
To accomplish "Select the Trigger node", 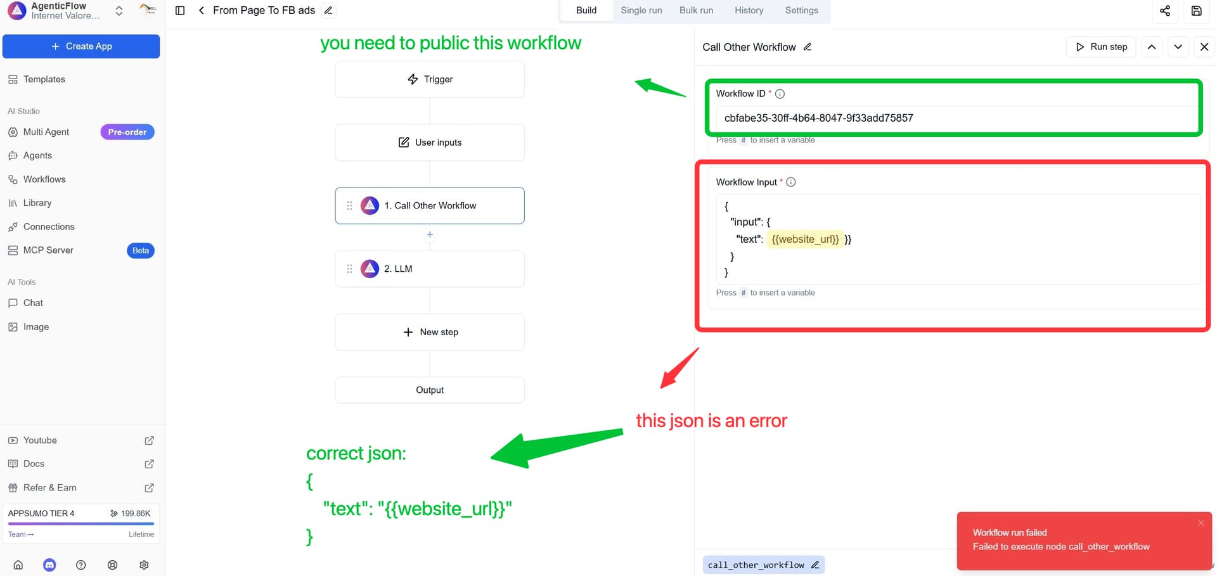I will (430, 79).
